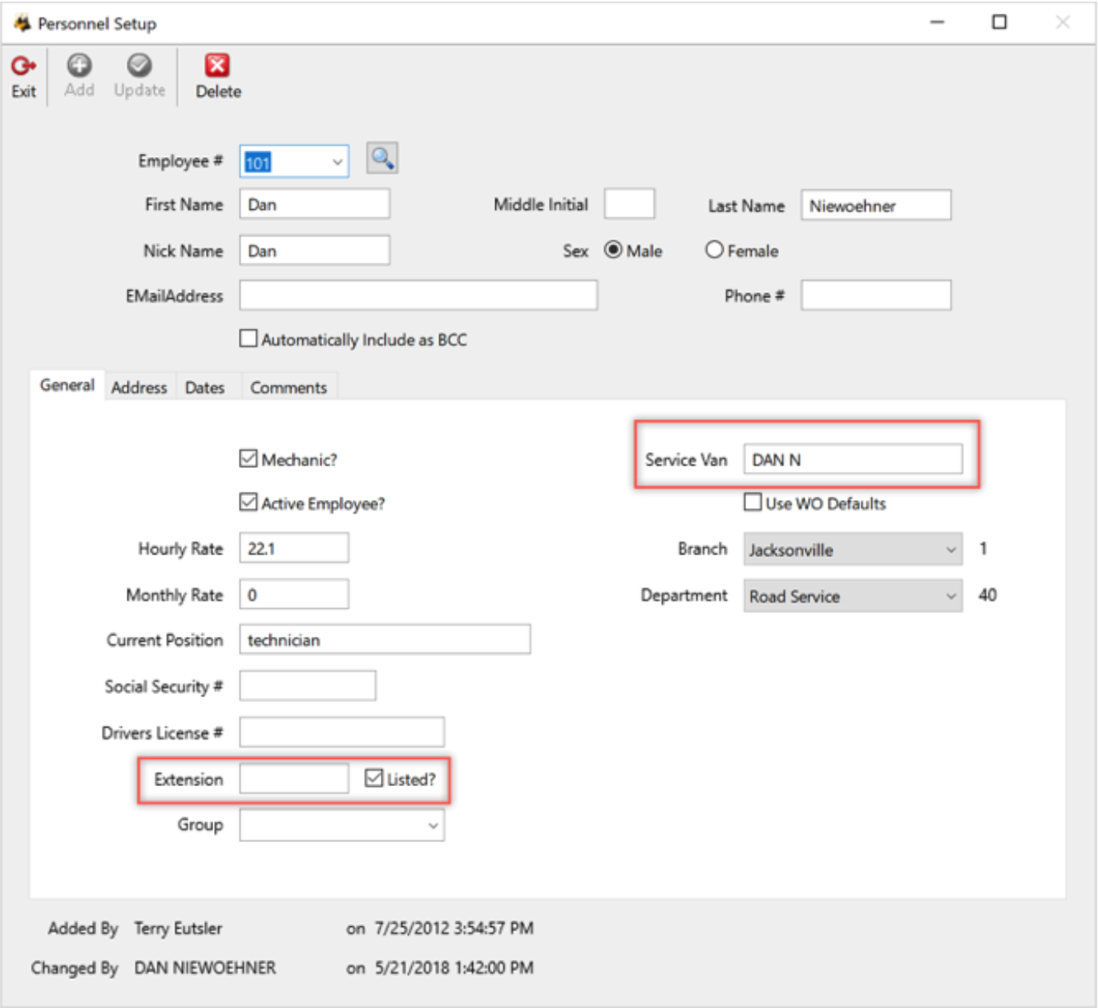Enable the Use WO Defaults checkbox
1098x1008 pixels.
752,503
